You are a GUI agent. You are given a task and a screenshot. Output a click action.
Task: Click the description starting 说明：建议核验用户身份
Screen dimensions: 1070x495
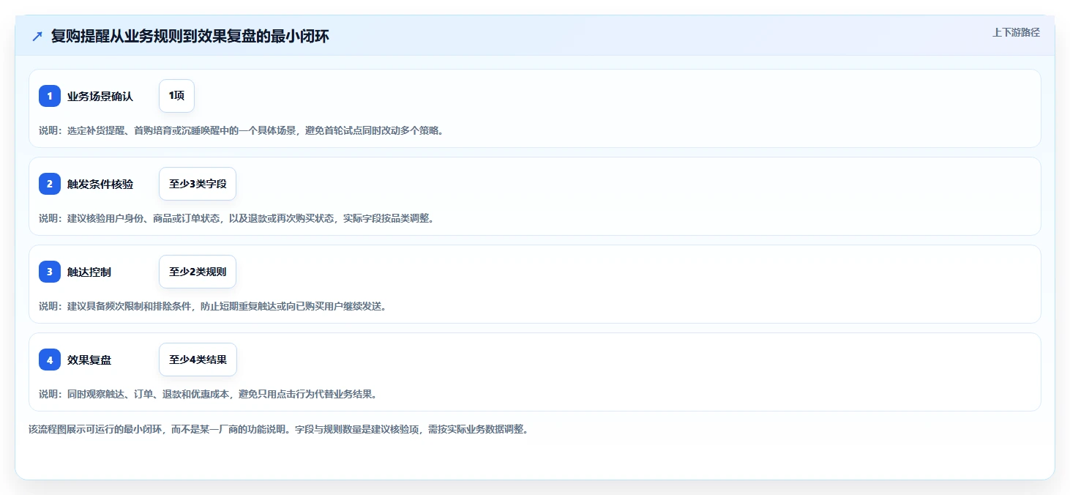coord(236,218)
